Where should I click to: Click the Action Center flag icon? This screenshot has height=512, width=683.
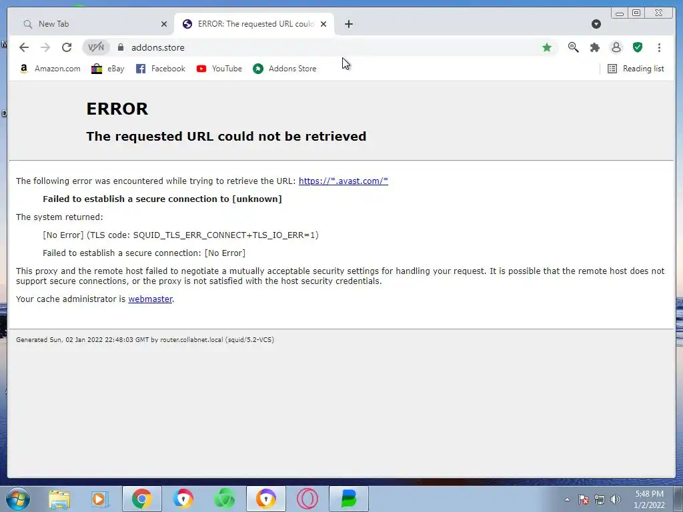click(583, 499)
